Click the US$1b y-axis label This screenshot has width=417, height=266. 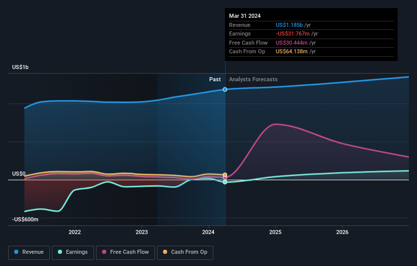(x=20, y=67)
